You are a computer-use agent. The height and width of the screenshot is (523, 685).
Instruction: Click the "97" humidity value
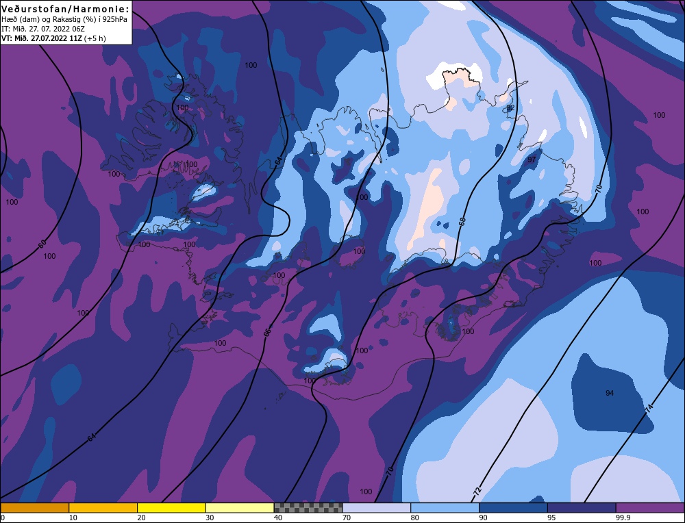tap(532, 160)
